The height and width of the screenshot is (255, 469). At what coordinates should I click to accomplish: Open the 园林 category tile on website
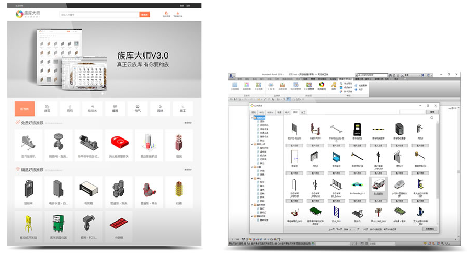(x=160, y=109)
